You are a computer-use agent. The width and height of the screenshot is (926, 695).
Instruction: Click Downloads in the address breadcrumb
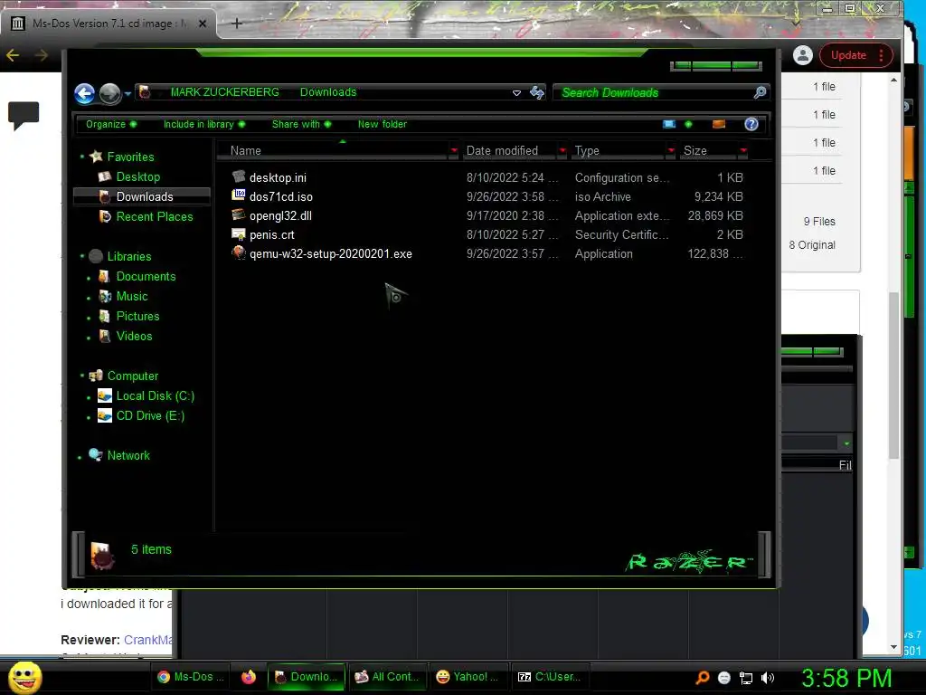(328, 92)
